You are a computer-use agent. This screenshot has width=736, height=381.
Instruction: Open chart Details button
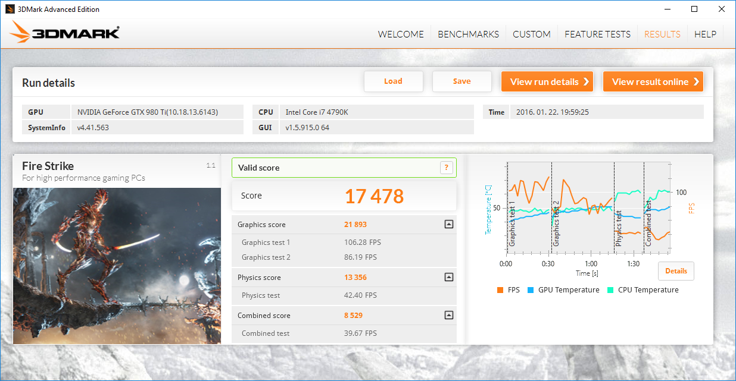click(x=676, y=270)
